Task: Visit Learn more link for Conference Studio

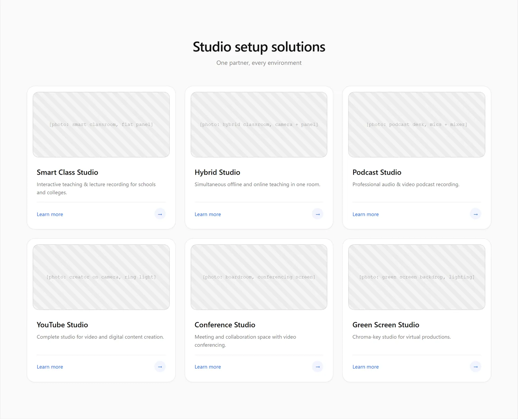Action: click(x=208, y=367)
